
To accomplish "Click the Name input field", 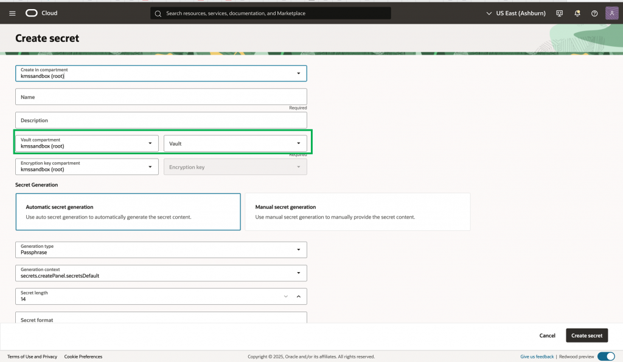I will 161,97.
